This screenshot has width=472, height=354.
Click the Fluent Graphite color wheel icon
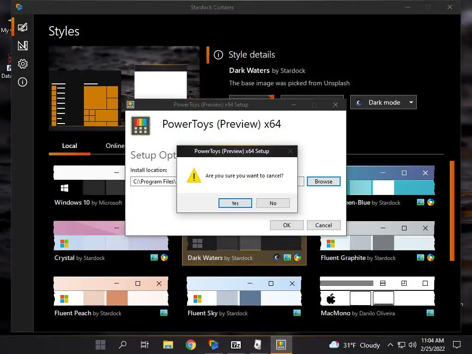point(431,257)
